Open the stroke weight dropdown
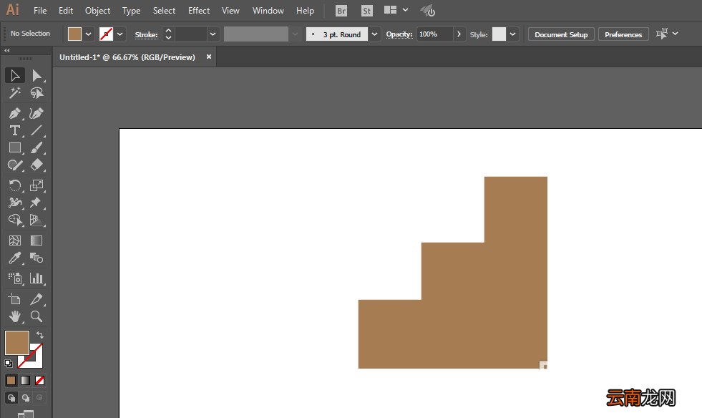Screen dimensions: 702x418 pos(213,34)
